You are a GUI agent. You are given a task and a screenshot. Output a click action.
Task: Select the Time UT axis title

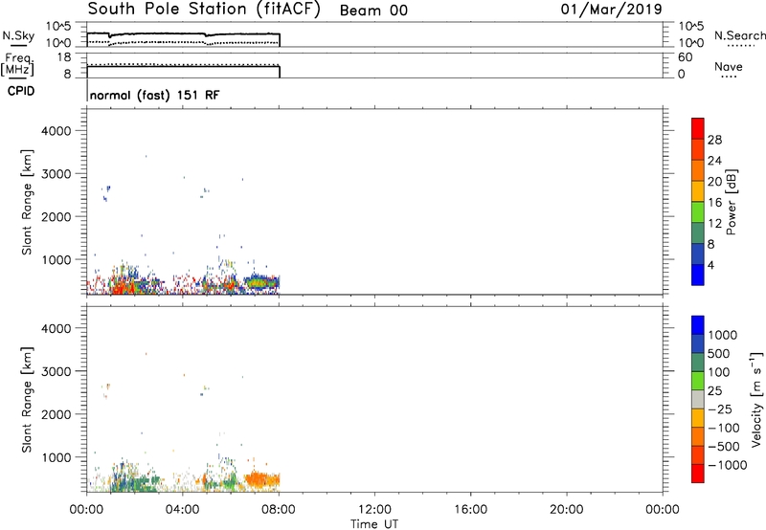pyautogui.click(x=374, y=524)
